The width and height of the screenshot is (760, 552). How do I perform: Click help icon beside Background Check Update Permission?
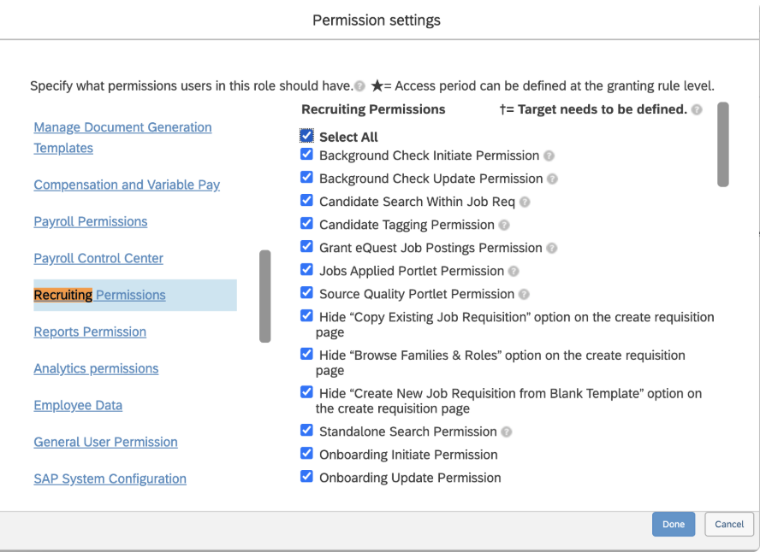pyautogui.click(x=553, y=179)
